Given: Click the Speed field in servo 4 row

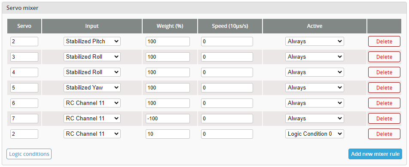Looking at the screenshot, I should [227, 72].
